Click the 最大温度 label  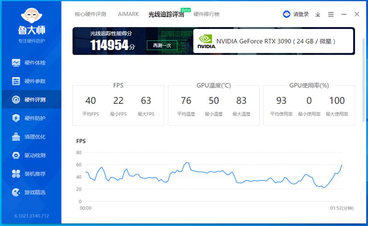coord(241,114)
